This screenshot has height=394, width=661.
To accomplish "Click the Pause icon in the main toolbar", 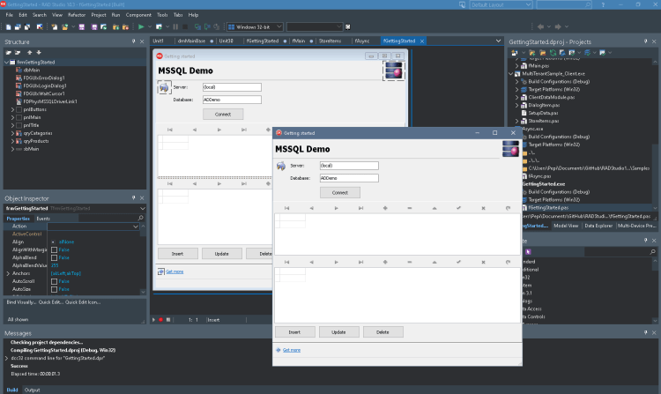I will [x=175, y=26].
